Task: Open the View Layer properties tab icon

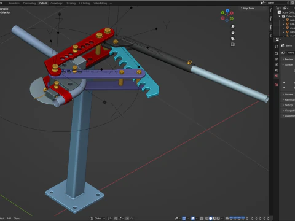Action: (277, 64)
